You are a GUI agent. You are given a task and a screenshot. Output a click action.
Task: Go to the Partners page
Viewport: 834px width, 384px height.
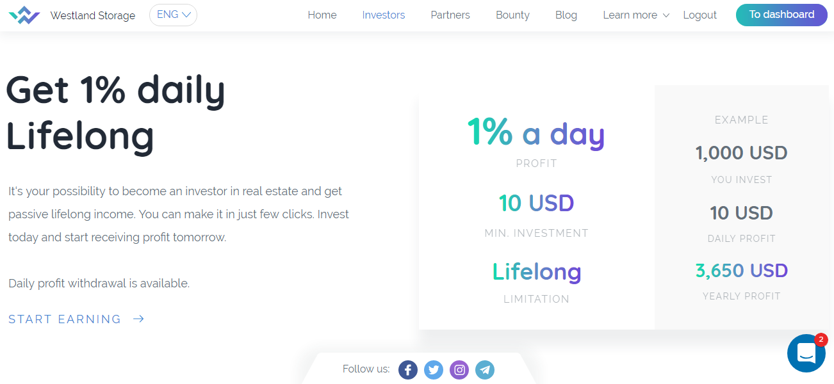[450, 15]
